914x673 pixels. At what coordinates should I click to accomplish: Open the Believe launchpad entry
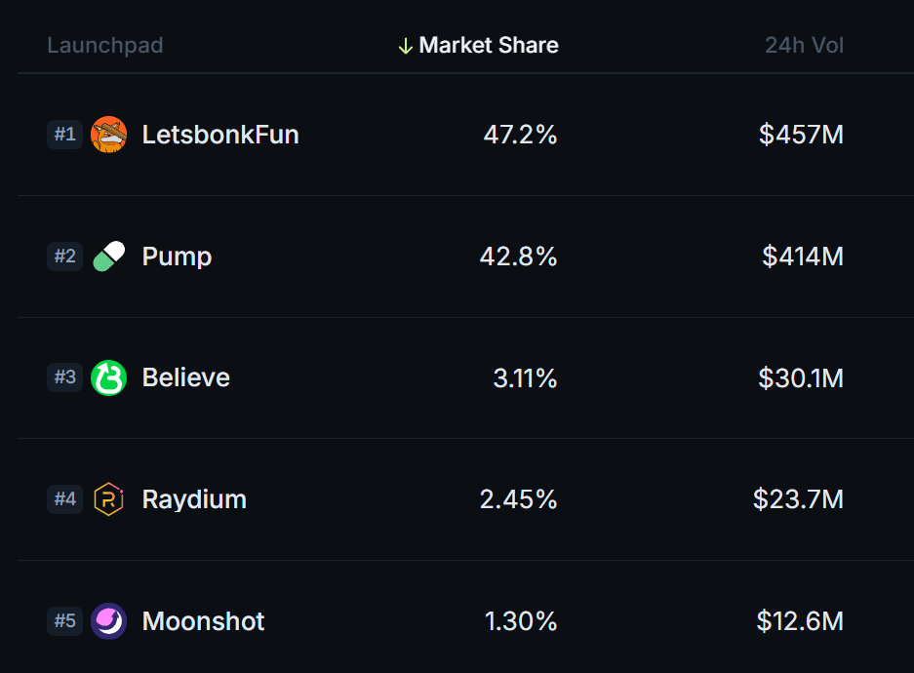(186, 377)
